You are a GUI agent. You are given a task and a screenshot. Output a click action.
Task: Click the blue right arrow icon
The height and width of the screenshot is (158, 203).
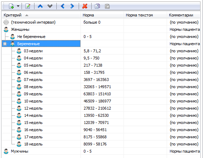72,6
